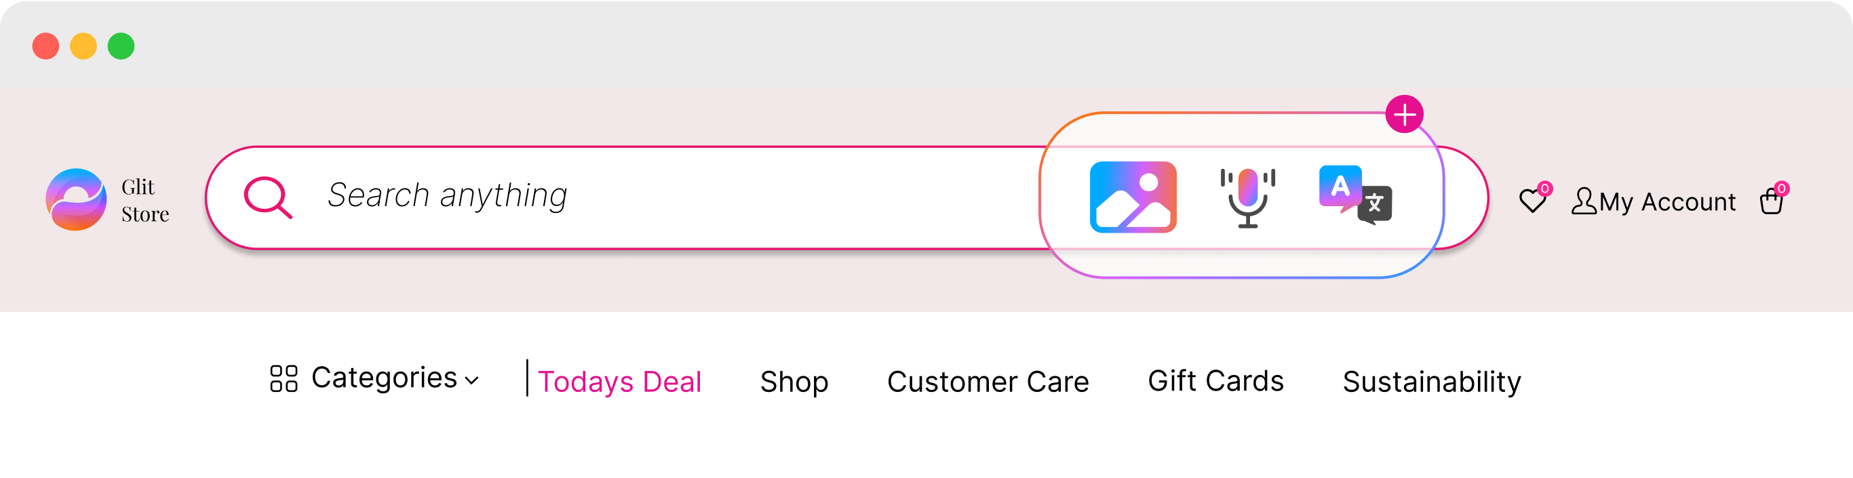Select Todays Deal in navigation
This screenshot has height=478, width=1853.
pos(619,381)
